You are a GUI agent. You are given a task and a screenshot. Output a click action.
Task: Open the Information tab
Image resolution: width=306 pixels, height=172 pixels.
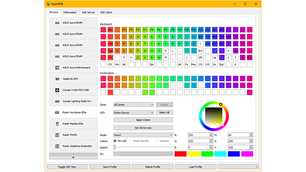pyautogui.click(x=70, y=12)
